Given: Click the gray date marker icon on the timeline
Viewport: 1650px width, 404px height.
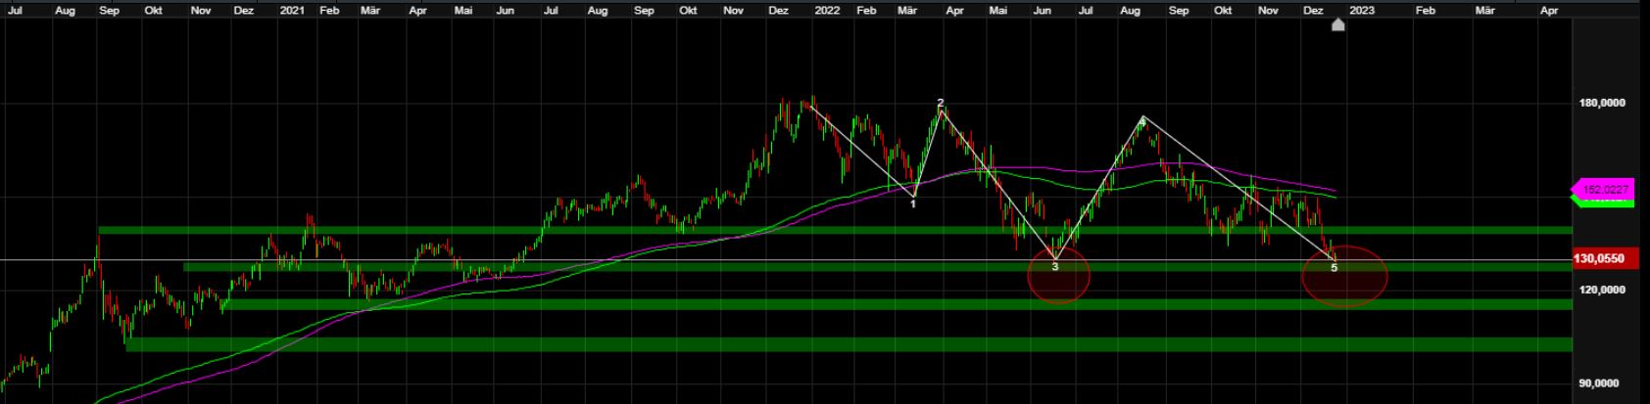Looking at the screenshot, I should pos(1338,24).
